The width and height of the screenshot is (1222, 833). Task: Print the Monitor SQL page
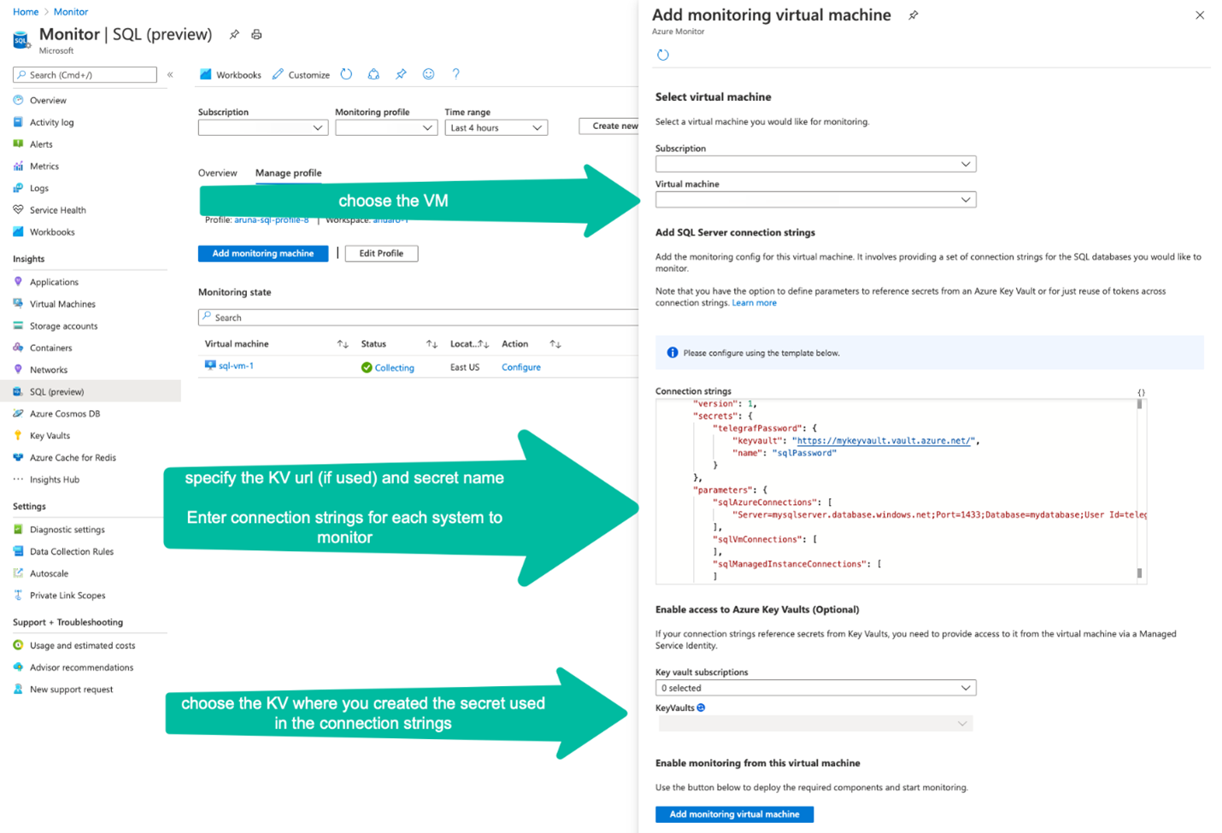pyautogui.click(x=256, y=35)
